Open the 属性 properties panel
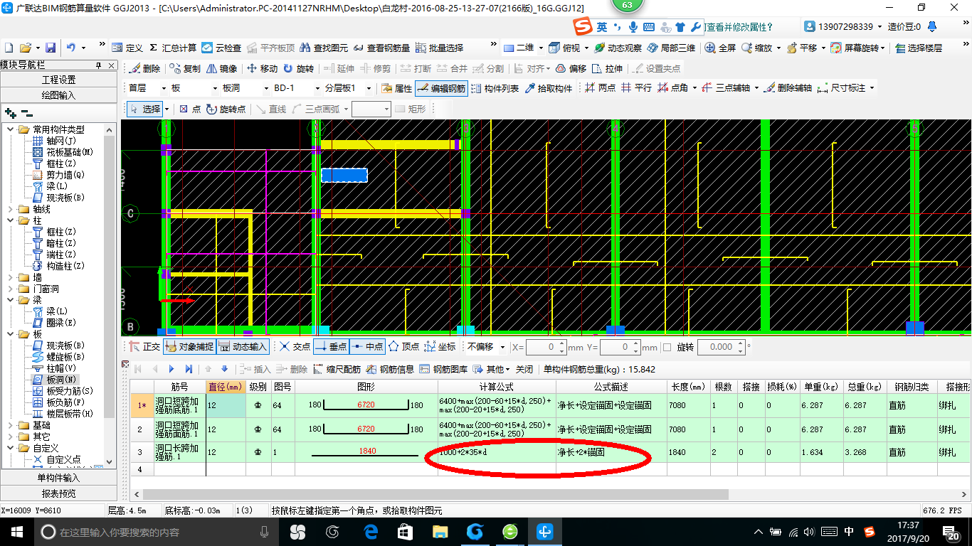 (397, 88)
